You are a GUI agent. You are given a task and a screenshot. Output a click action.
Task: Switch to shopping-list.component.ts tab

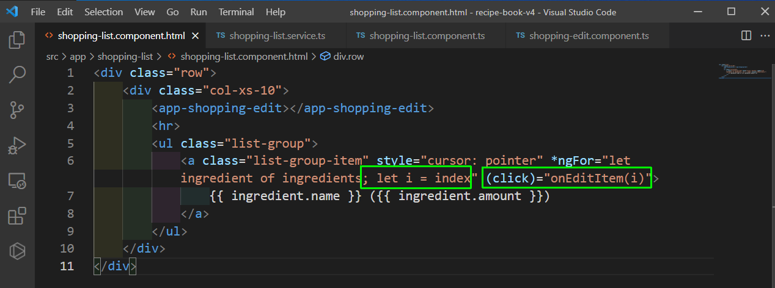[x=426, y=36]
